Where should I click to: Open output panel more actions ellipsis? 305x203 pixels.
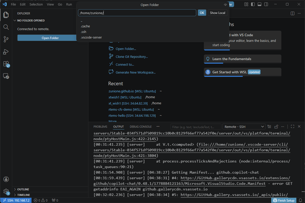[x=283, y=127]
